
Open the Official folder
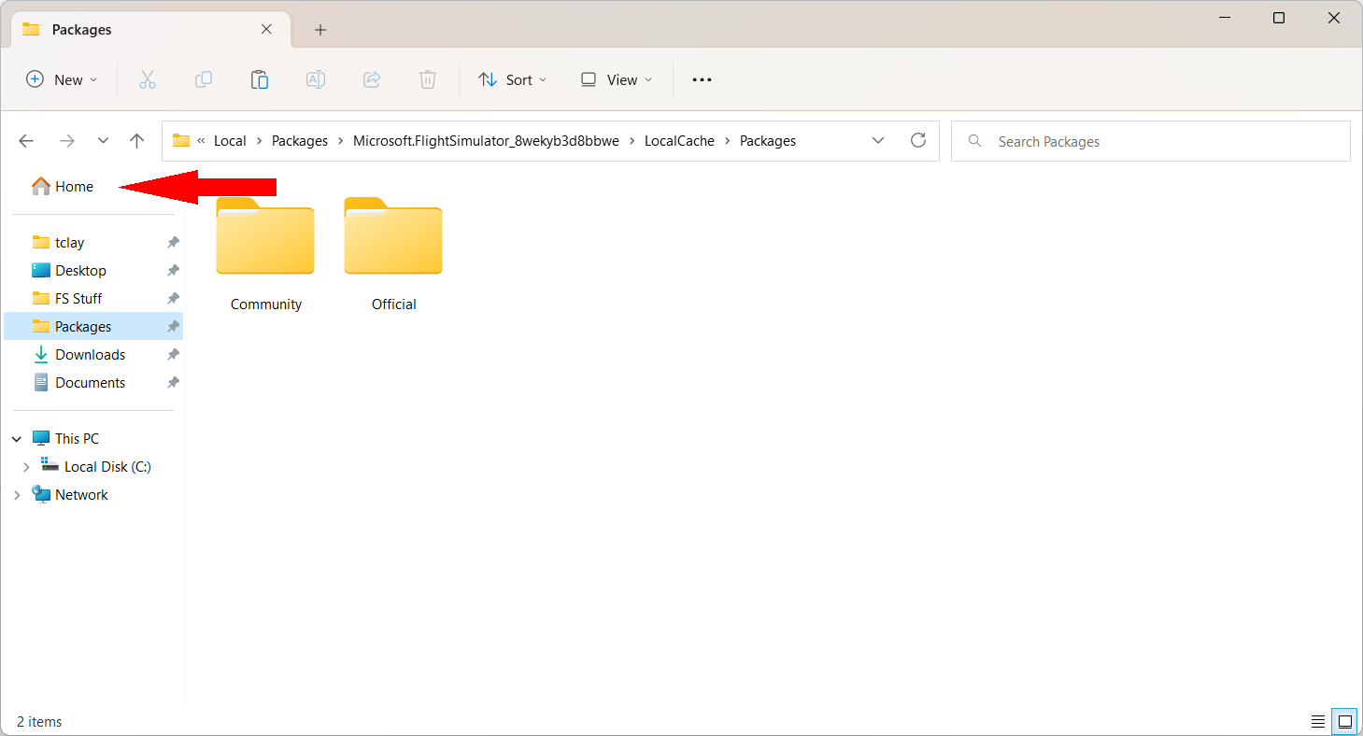tap(393, 252)
